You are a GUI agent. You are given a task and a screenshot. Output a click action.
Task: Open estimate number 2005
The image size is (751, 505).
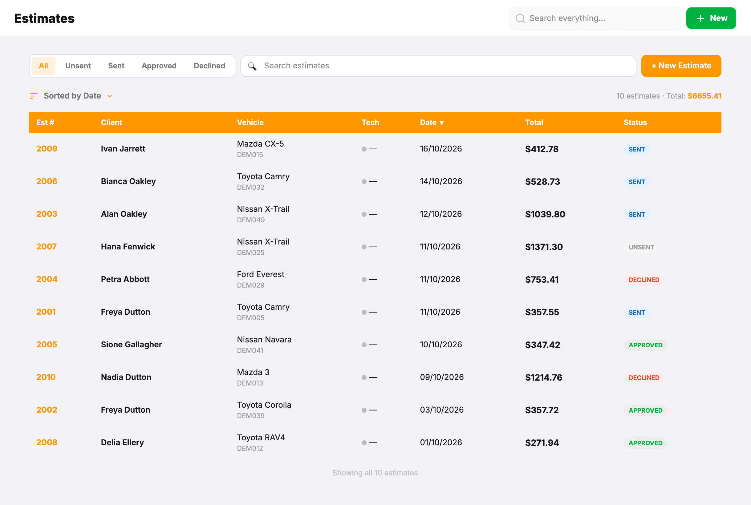(x=47, y=345)
